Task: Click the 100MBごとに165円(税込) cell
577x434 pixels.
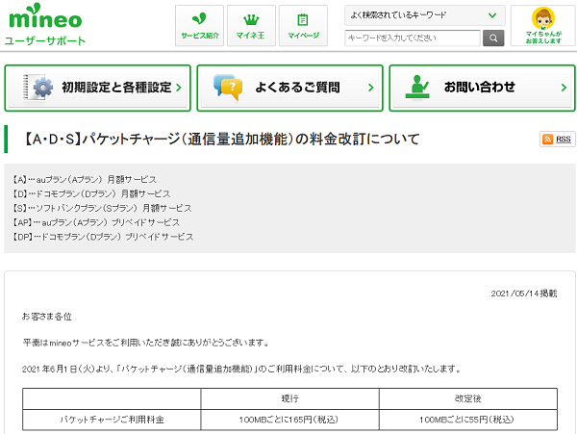Action: pos(288,420)
